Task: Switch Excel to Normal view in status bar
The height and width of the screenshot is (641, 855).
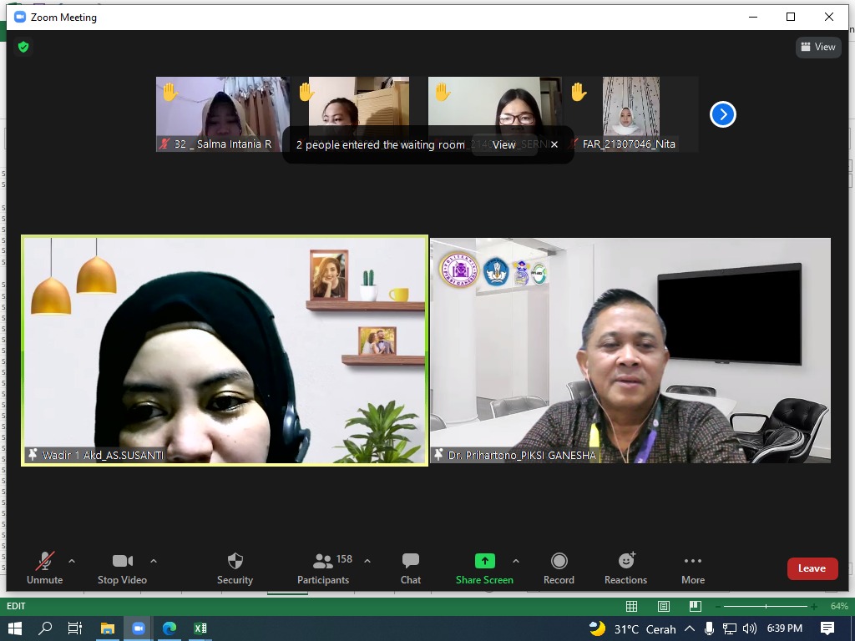Action: coord(631,606)
